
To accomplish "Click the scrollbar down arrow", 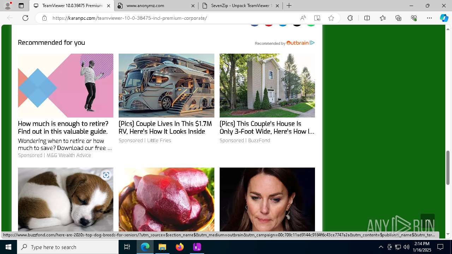I will coord(448,234).
